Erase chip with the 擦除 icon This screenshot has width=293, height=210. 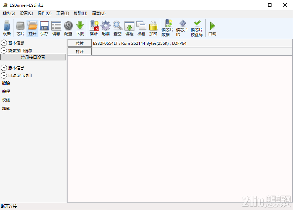[x=94, y=28]
